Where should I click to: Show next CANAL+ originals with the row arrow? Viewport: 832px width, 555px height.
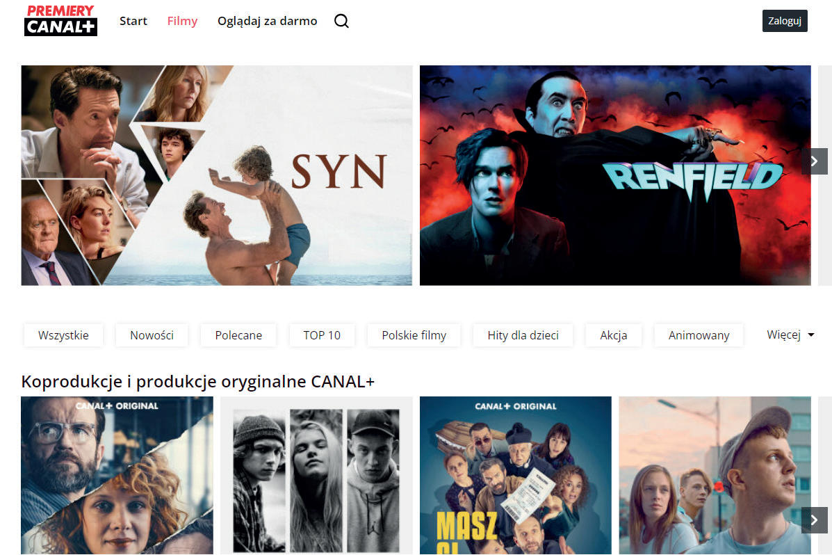coord(815,520)
